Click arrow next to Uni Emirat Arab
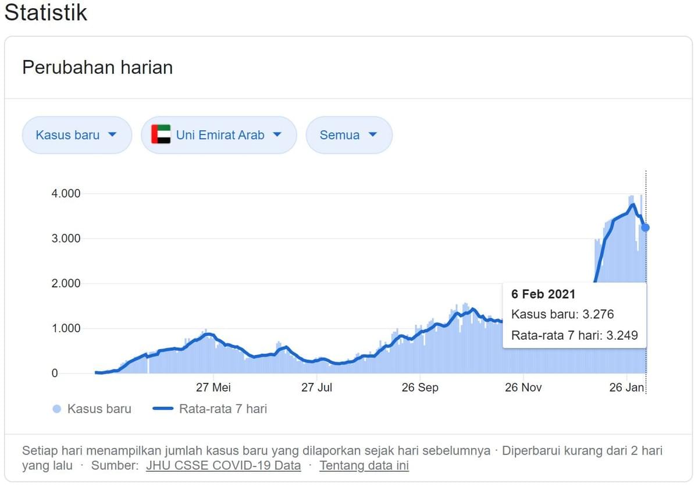The height and width of the screenshot is (487, 698). [277, 134]
